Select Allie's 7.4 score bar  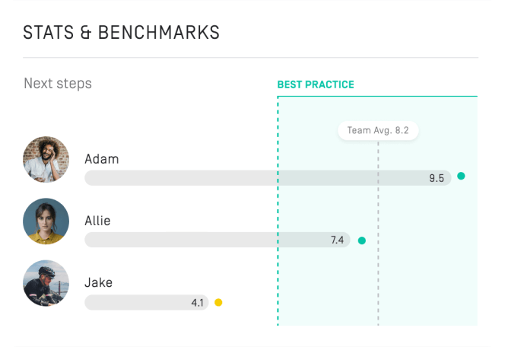tap(218, 240)
